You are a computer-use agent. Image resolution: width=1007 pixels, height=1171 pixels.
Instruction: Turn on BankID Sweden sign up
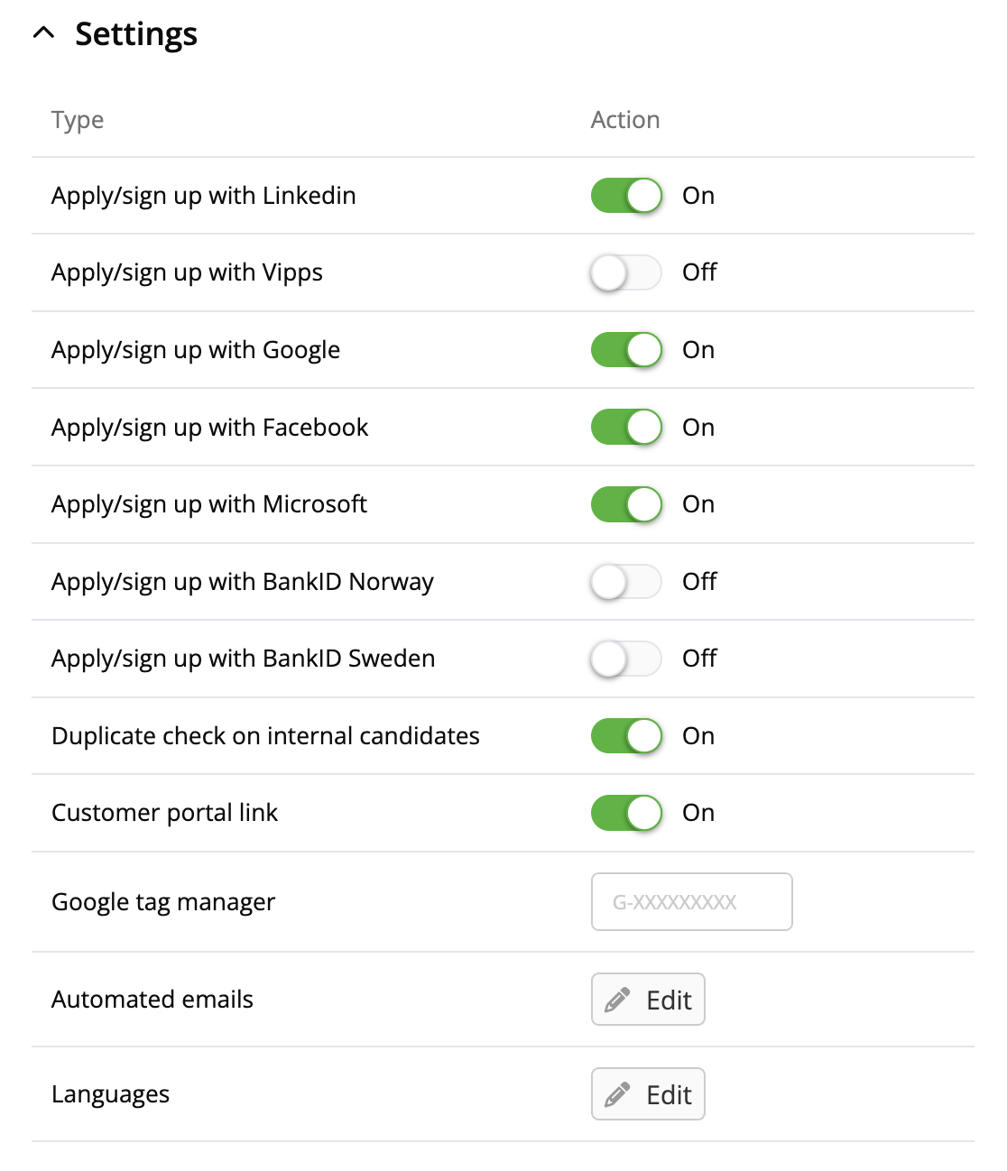tap(626, 659)
